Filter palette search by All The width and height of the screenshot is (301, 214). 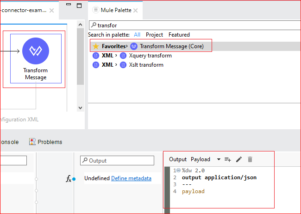coord(137,35)
